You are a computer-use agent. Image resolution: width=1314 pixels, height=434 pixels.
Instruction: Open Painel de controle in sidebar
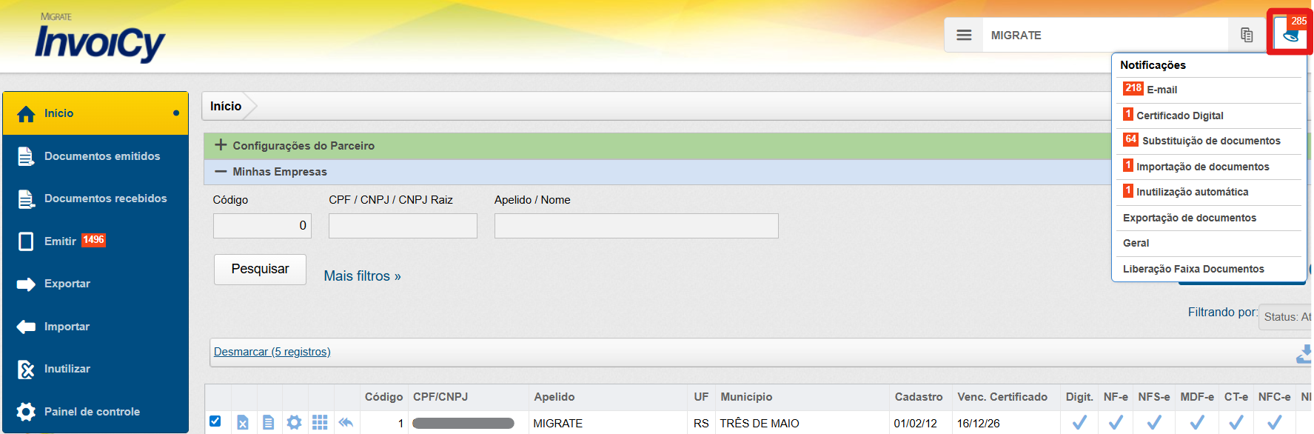pos(92,412)
